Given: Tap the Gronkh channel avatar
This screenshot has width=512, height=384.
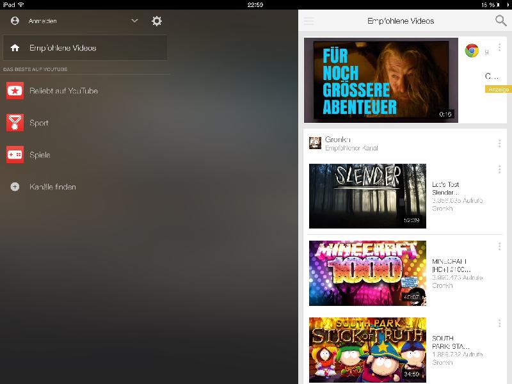Looking at the screenshot, I should [315, 143].
